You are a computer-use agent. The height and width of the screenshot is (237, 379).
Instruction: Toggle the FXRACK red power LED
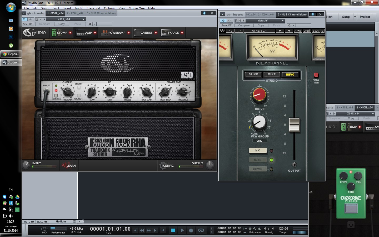click(182, 33)
